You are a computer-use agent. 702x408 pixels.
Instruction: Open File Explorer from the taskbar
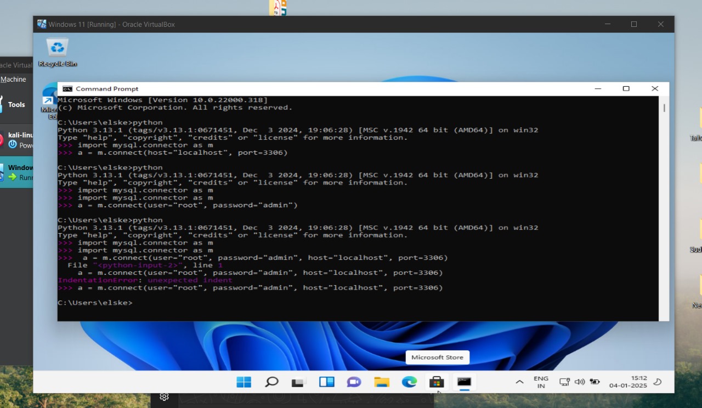382,382
